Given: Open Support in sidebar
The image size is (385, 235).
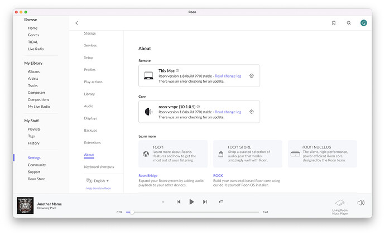Looking at the screenshot, I should click(x=34, y=172).
